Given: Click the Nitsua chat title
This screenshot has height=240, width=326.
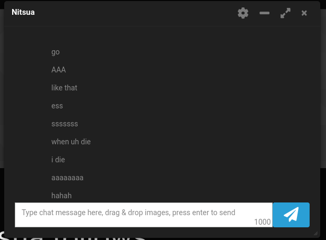Looking at the screenshot, I should point(23,12).
